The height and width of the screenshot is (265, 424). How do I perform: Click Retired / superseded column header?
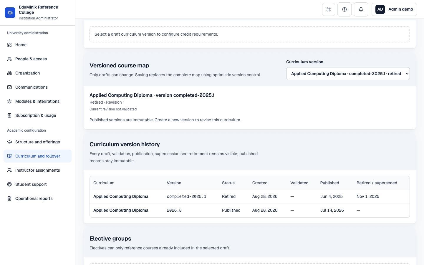377,183
